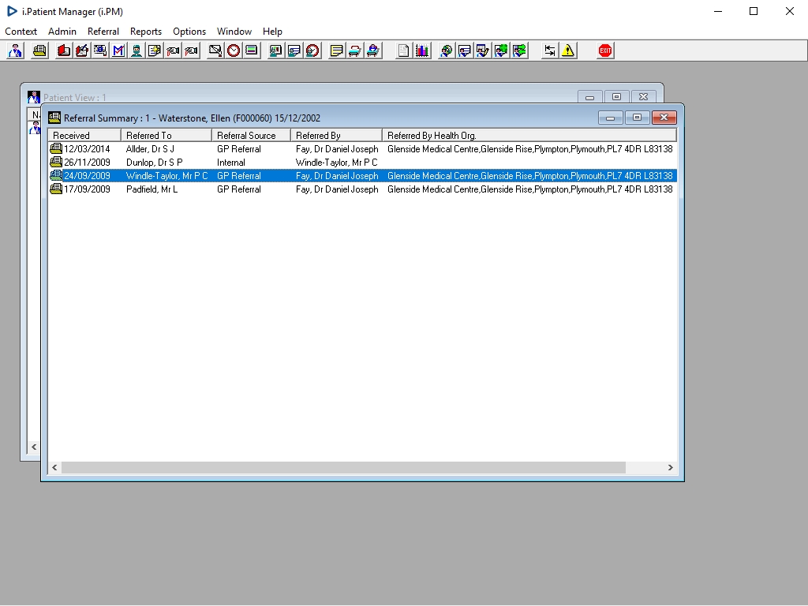Click the crossed-out envelope toolbar icon
This screenshot has width=808, height=606.
pos(215,50)
